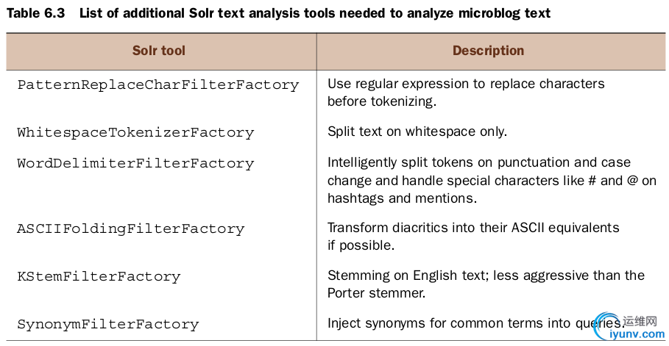Click the iyunv.com URL text

click(x=637, y=334)
